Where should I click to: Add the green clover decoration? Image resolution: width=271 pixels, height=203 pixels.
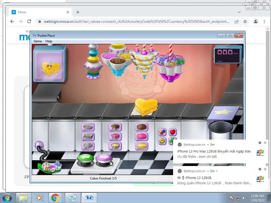click(x=171, y=141)
